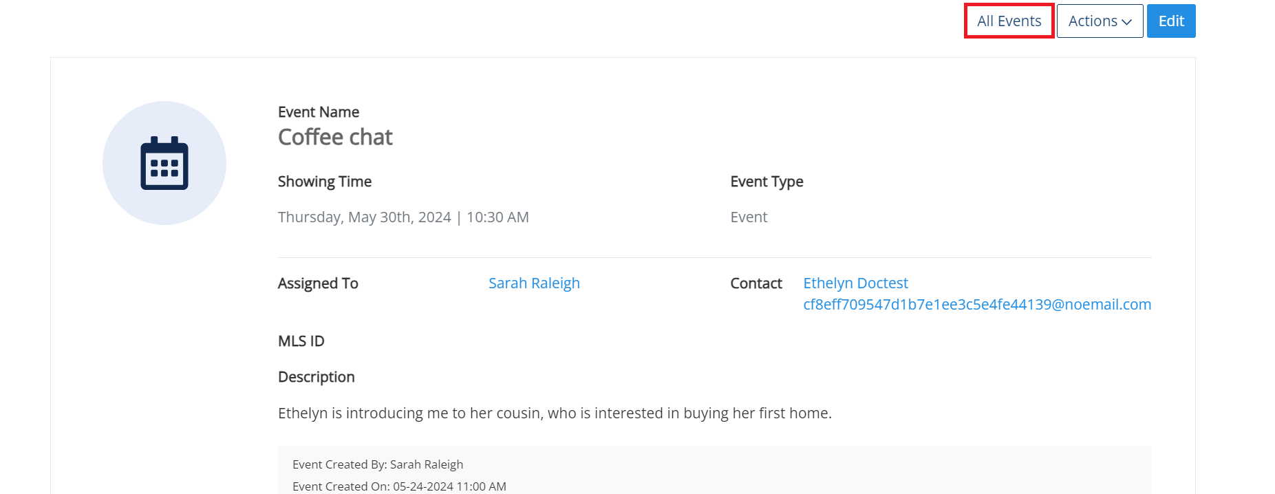This screenshot has height=494, width=1275.
Task: Click the Event Created By footer text
Action: click(378, 464)
